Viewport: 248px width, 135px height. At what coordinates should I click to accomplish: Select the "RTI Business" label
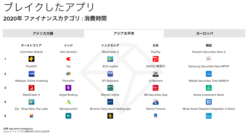pos(110,81)
